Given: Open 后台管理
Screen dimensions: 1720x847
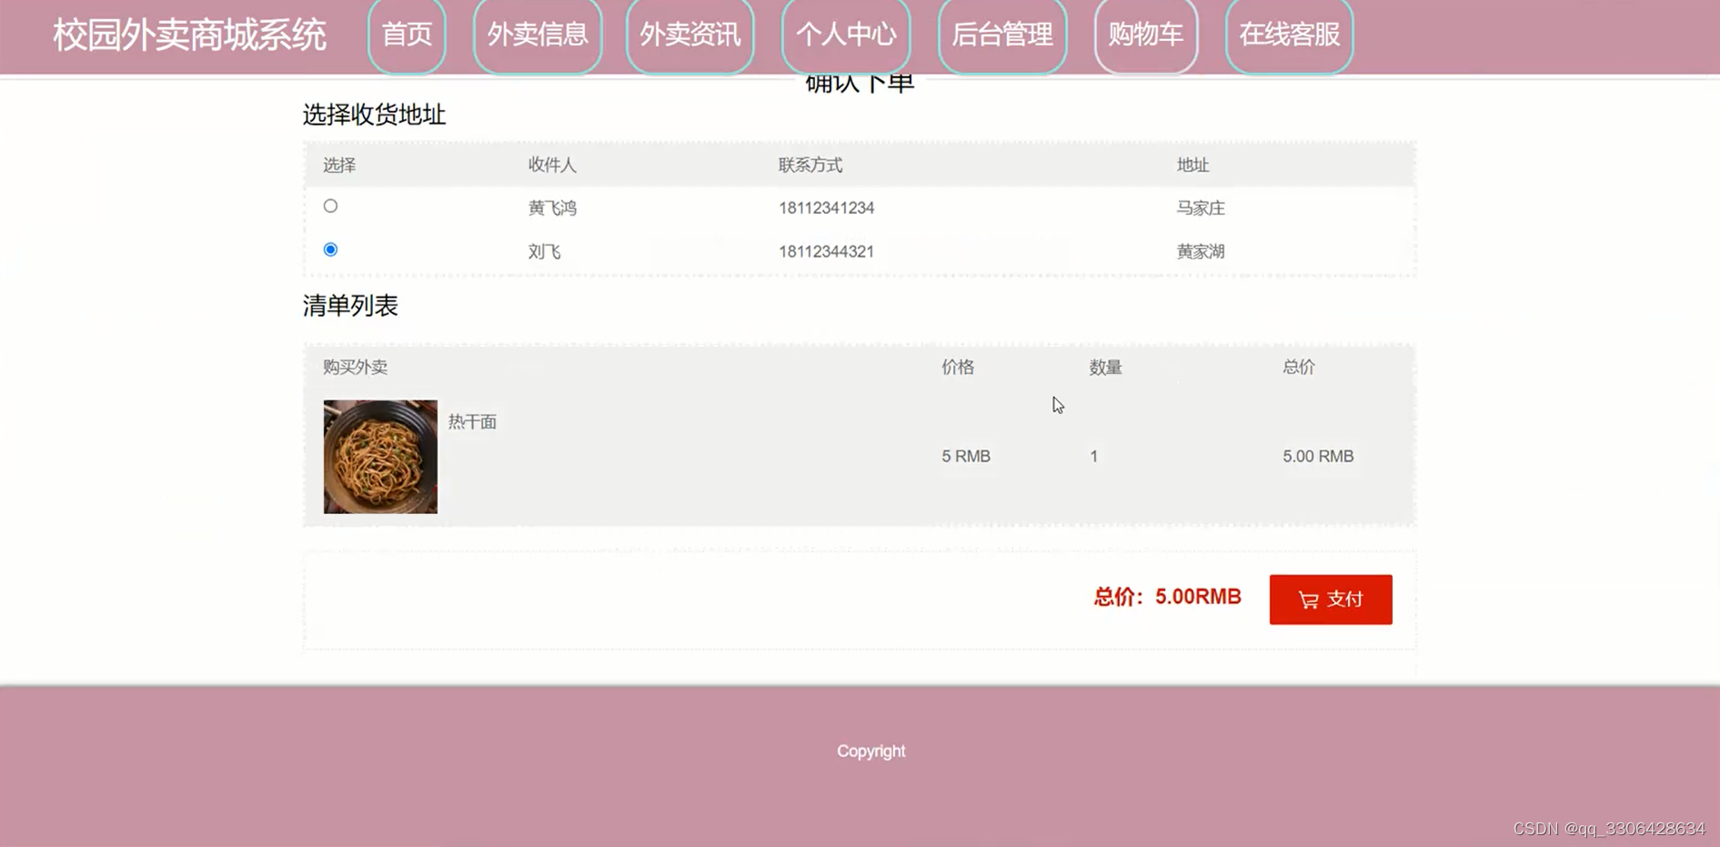Looking at the screenshot, I should [x=1001, y=37].
